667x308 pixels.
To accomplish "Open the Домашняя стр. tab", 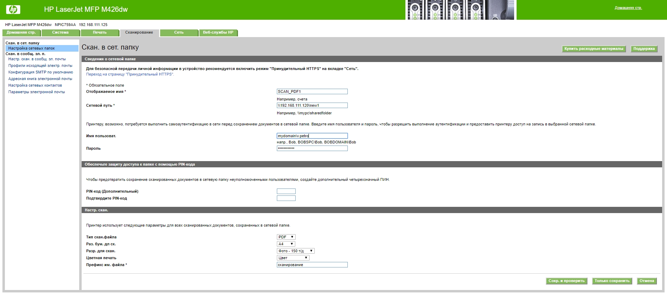I will coord(21,33).
